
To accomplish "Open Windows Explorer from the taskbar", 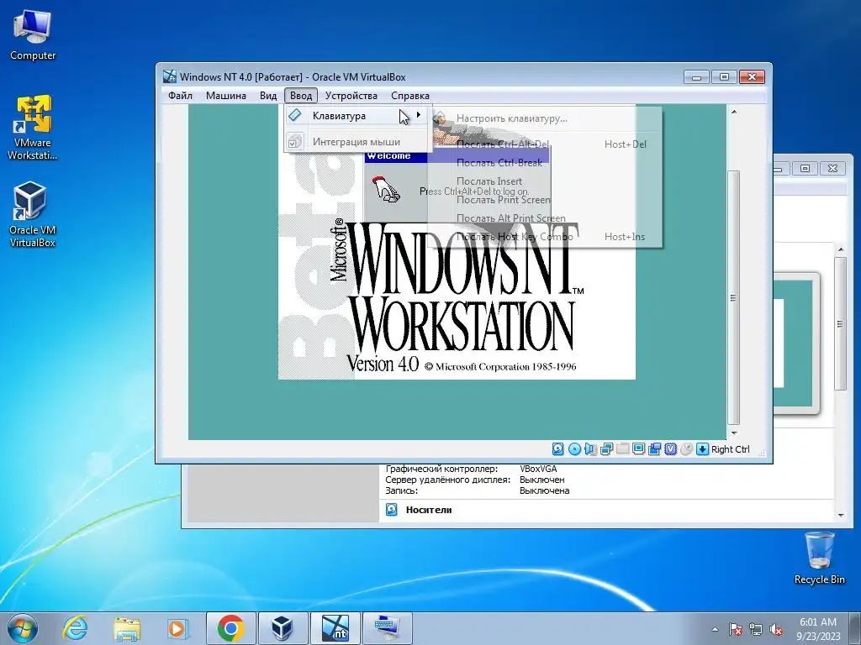I will click(x=127, y=628).
